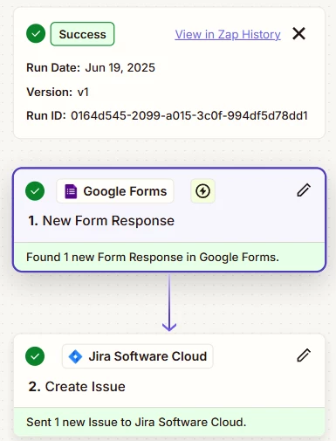Click the Jira Software Cloud diamond icon
The image size is (336, 441).
click(75, 356)
